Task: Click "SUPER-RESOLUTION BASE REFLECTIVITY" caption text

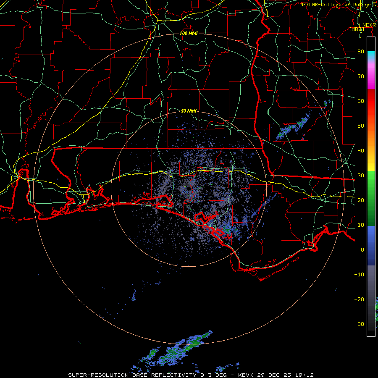Action: pos(132,375)
